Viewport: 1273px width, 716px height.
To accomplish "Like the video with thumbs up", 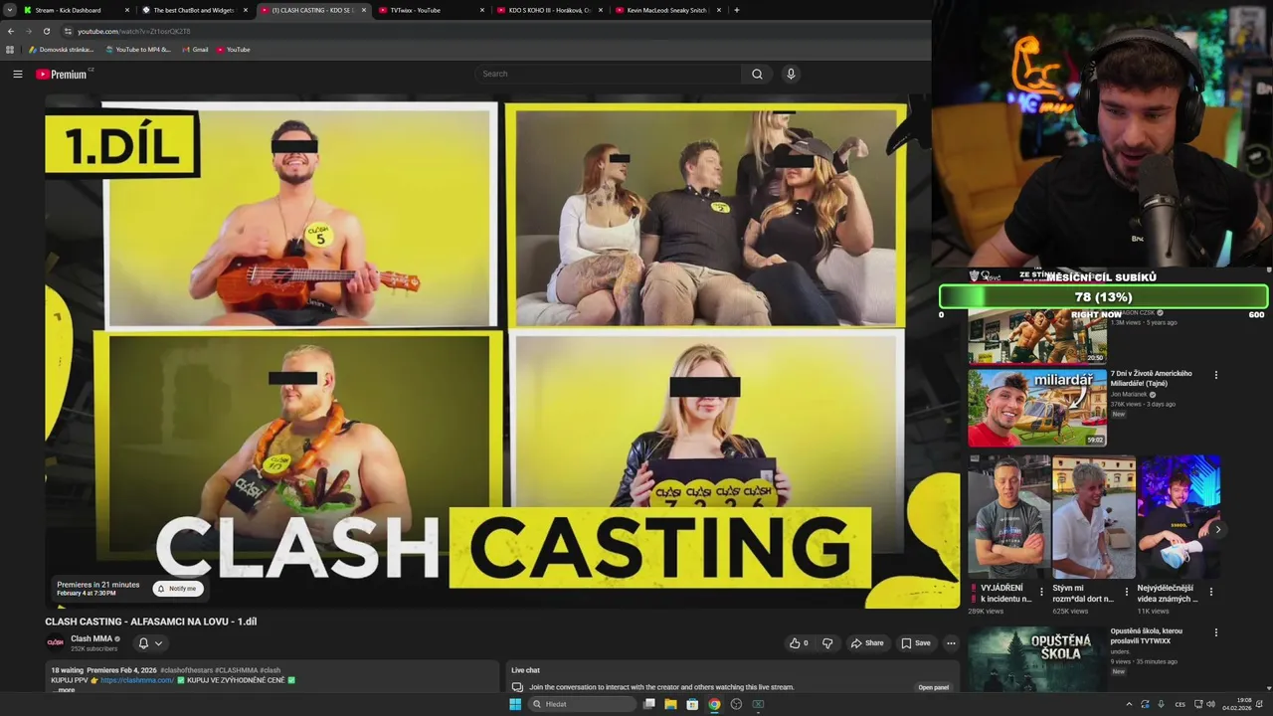I will [x=799, y=643].
